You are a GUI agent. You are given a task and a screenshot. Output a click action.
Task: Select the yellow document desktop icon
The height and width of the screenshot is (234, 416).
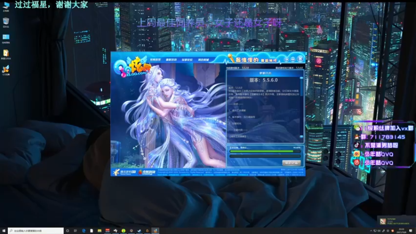pyautogui.click(x=6, y=54)
